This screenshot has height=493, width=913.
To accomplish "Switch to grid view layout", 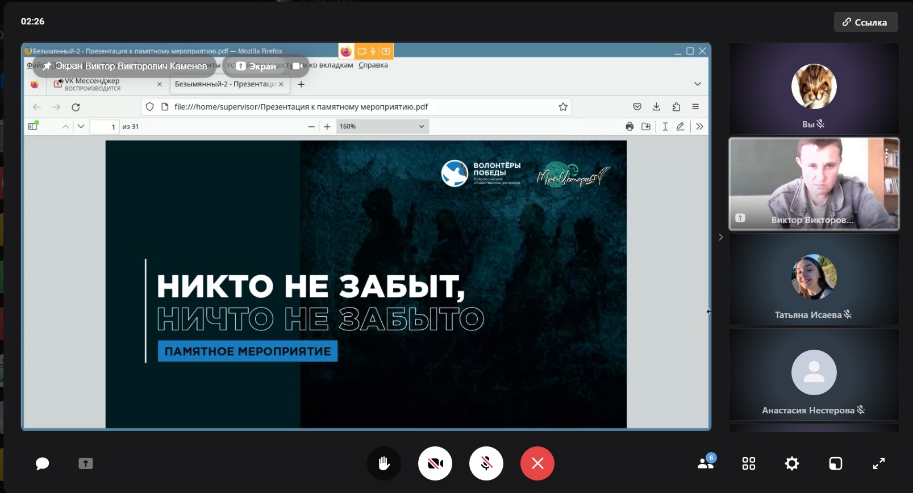I will pos(749,463).
